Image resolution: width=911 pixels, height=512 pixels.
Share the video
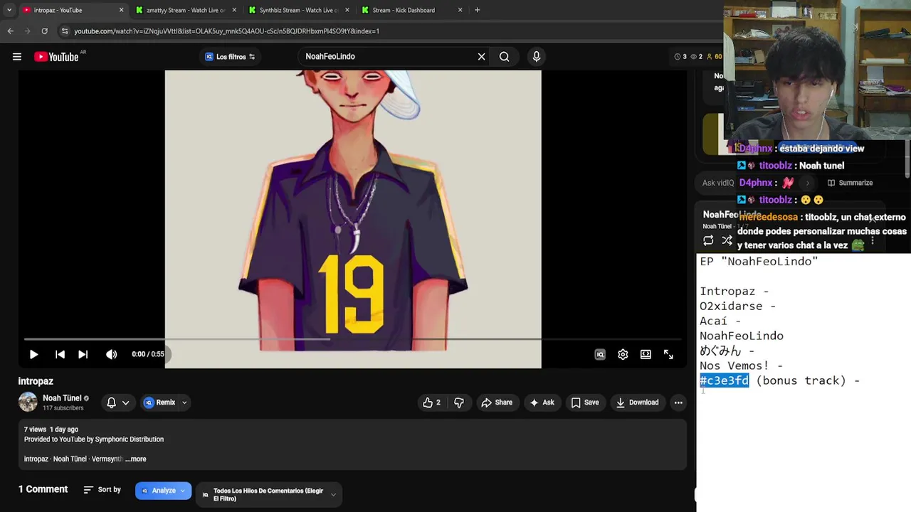pyautogui.click(x=497, y=402)
